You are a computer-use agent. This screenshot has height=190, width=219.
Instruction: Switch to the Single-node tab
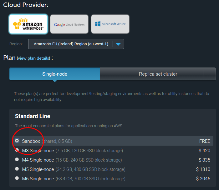click(x=55, y=74)
